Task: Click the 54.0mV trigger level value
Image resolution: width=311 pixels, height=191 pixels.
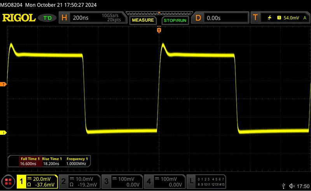Action: point(291,18)
